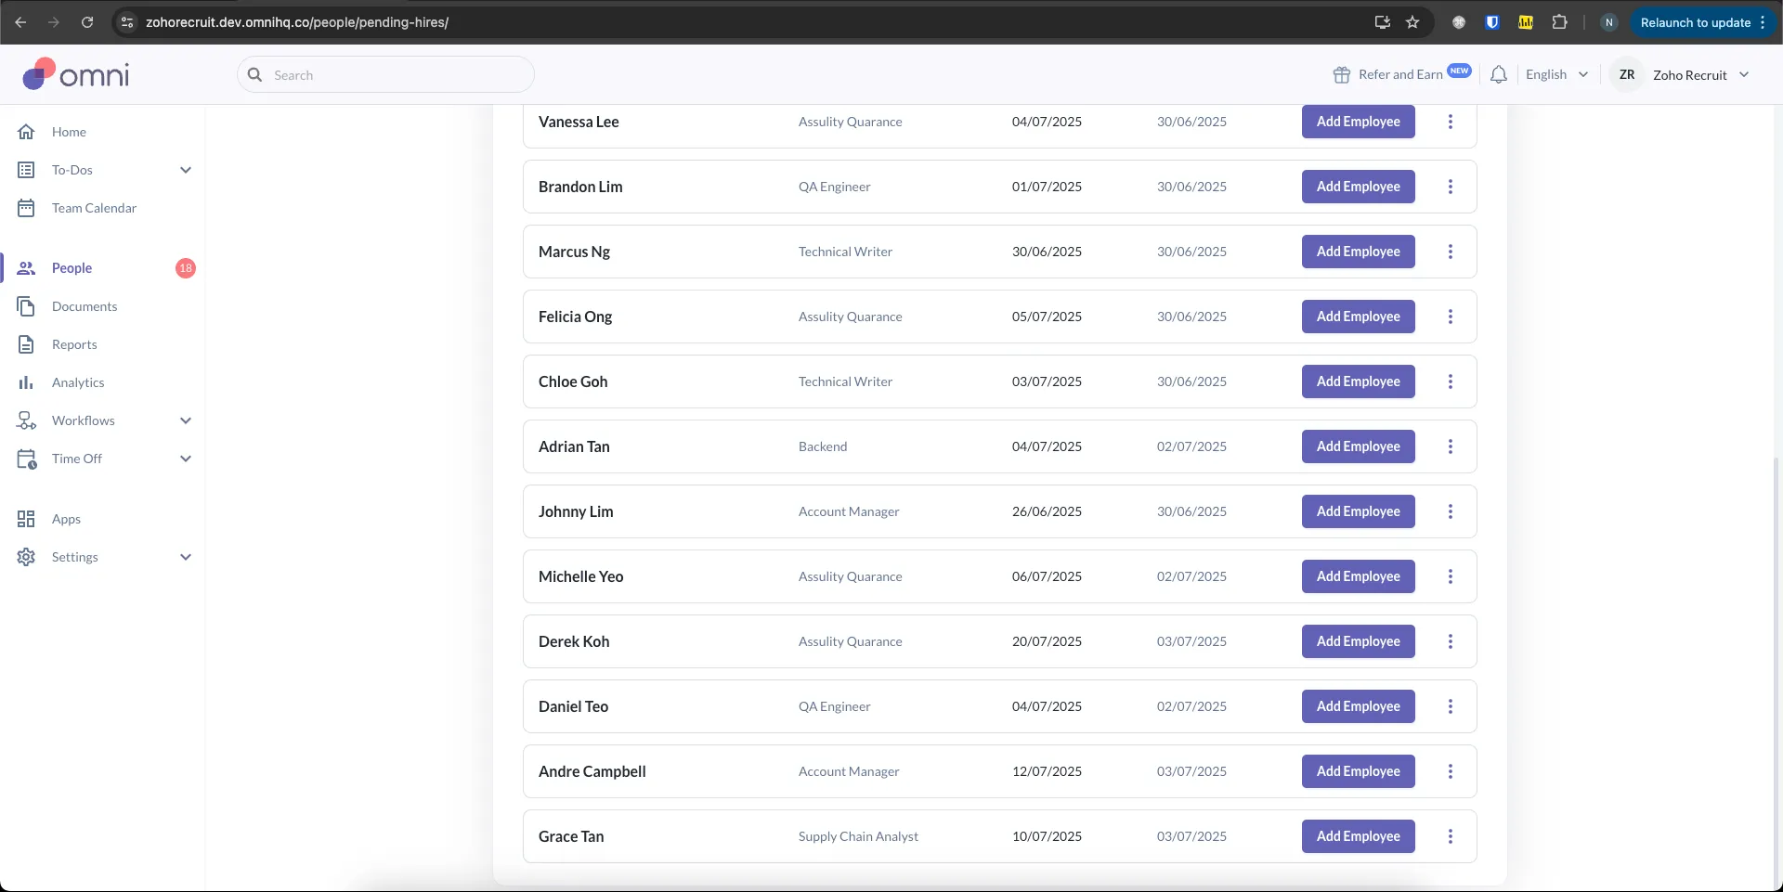Go back in browser history
The image size is (1783, 892).
(20, 22)
